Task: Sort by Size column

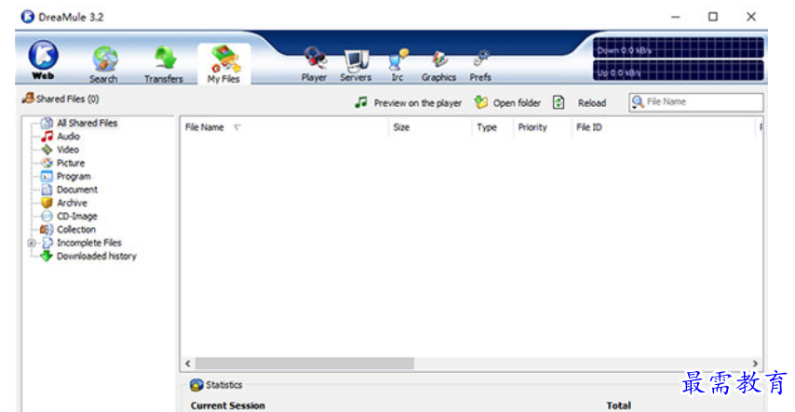Action: [x=430, y=127]
